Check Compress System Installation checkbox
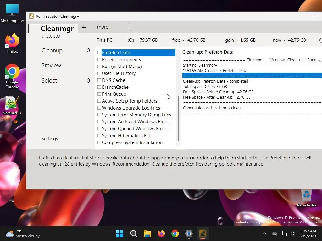This screenshot has width=322, height=241. (x=99, y=142)
